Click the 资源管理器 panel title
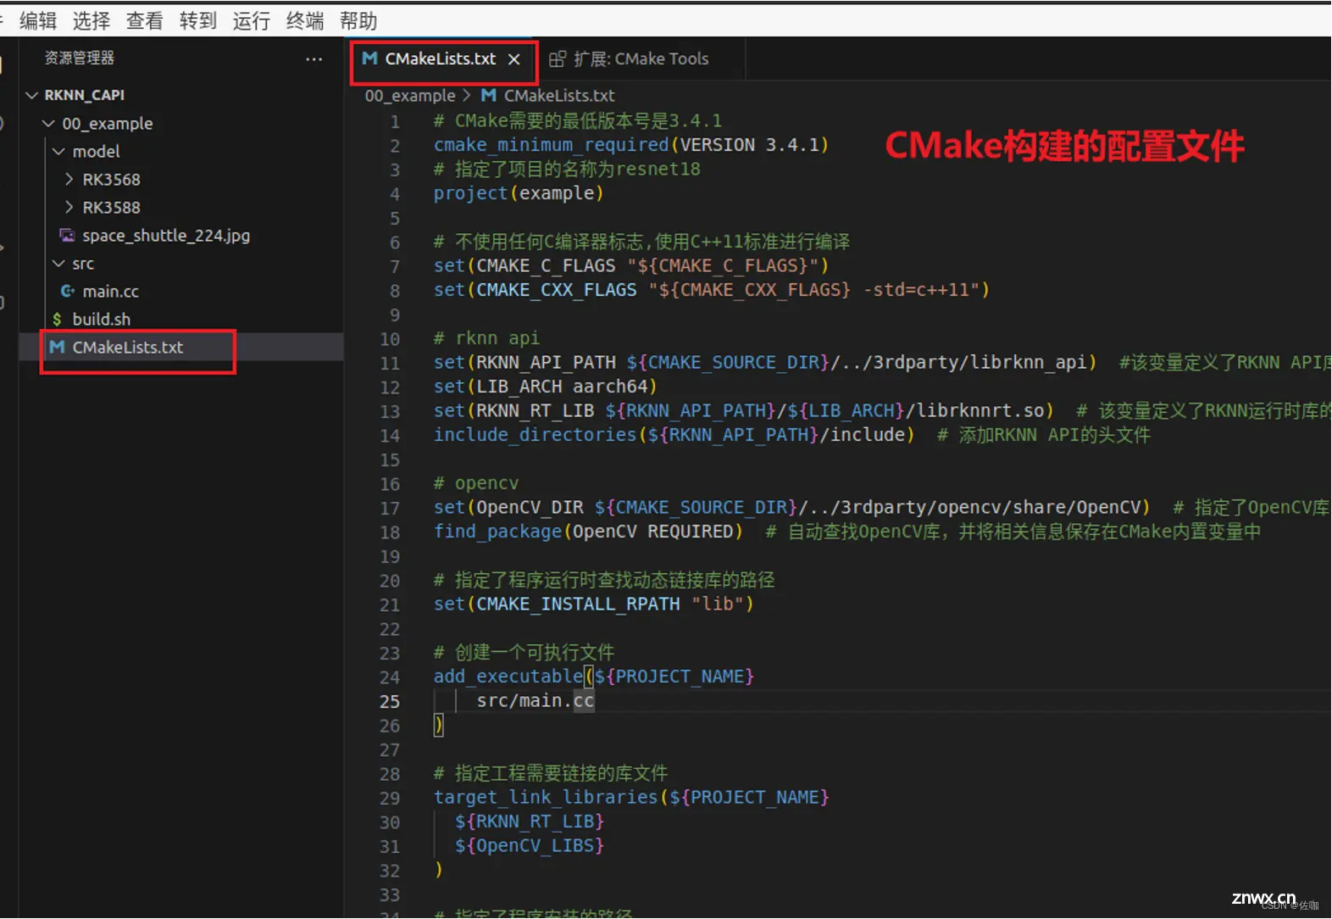1332x919 pixels. point(79,58)
